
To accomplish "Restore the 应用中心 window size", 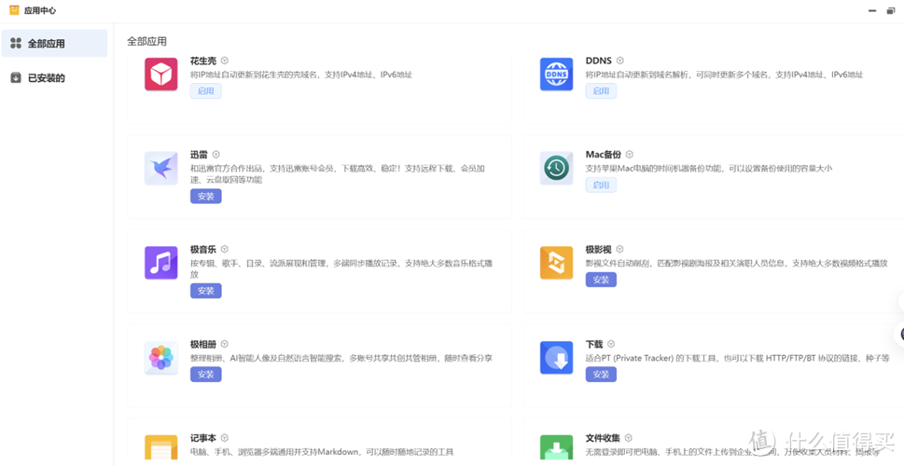I will coord(891,11).
